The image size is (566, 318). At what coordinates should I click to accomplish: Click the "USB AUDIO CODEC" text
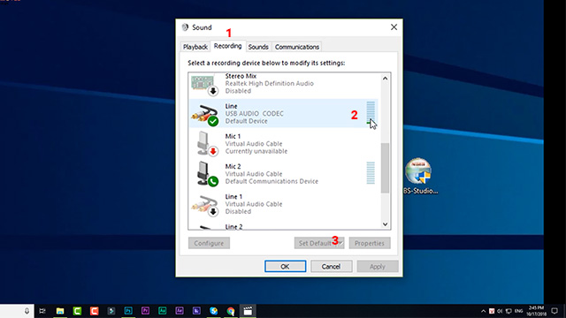click(x=255, y=114)
